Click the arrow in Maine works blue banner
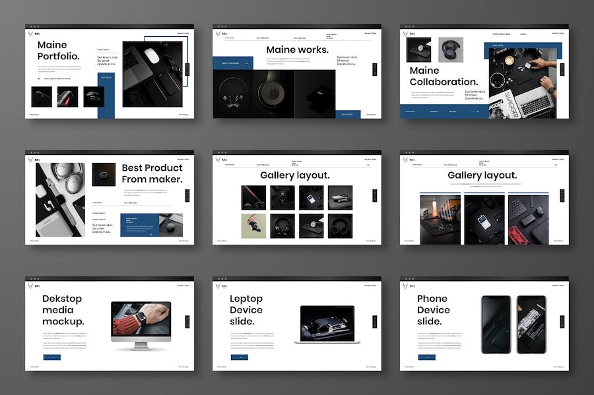Image resolution: width=594 pixels, height=395 pixels. tap(246, 63)
